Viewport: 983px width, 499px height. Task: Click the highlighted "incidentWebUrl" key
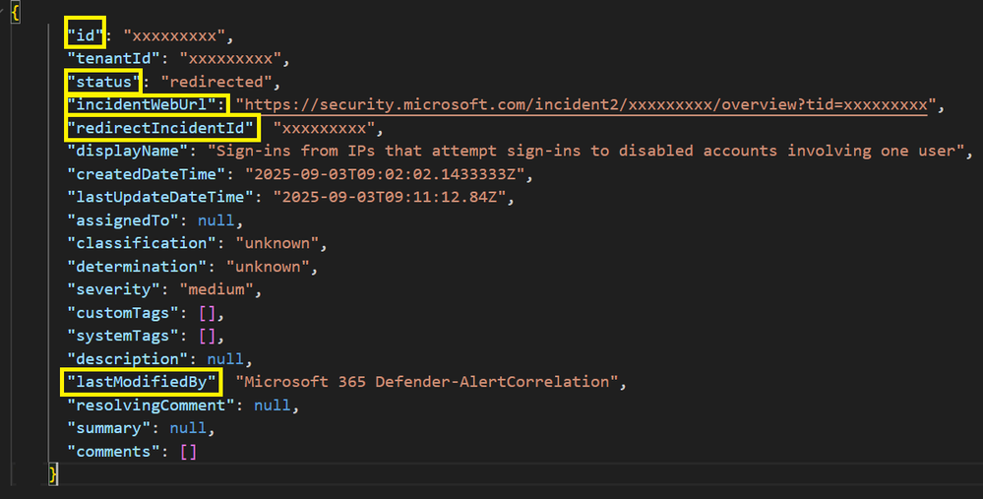click(x=146, y=104)
